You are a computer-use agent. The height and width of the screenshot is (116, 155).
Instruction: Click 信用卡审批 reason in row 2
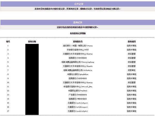coord(131,50)
